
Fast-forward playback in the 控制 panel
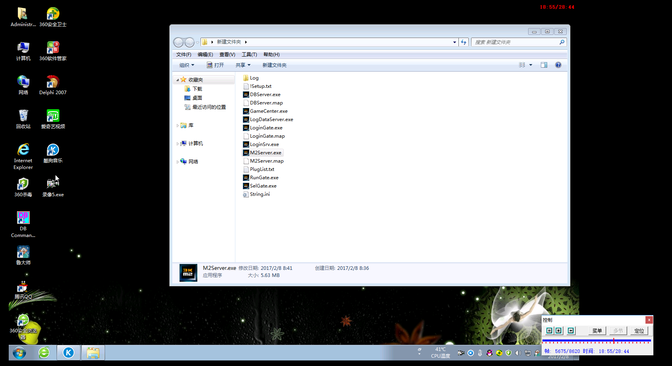pyautogui.click(x=571, y=331)
